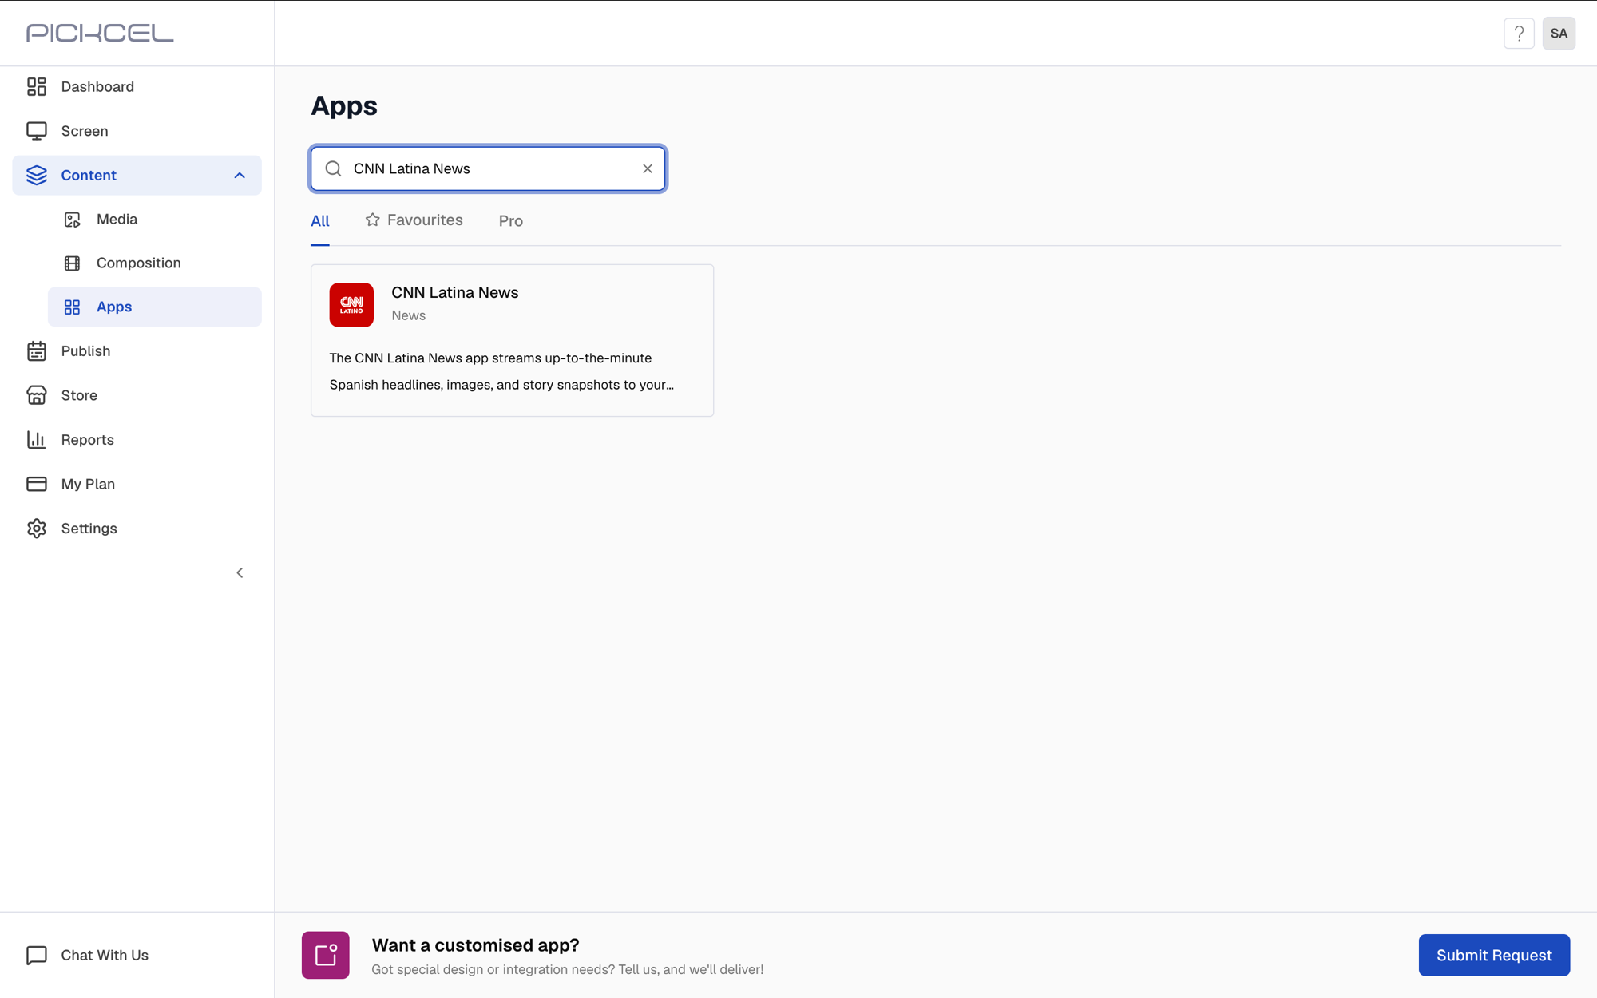
Task: Click 'Want a customised app?' heading
Action: 476,945
